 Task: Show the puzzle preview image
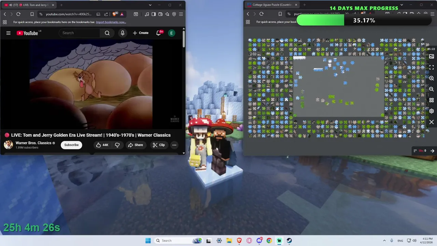coord(432,56)
